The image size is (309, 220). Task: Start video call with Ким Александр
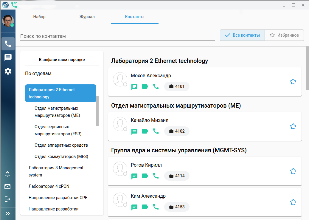point(145,207)
